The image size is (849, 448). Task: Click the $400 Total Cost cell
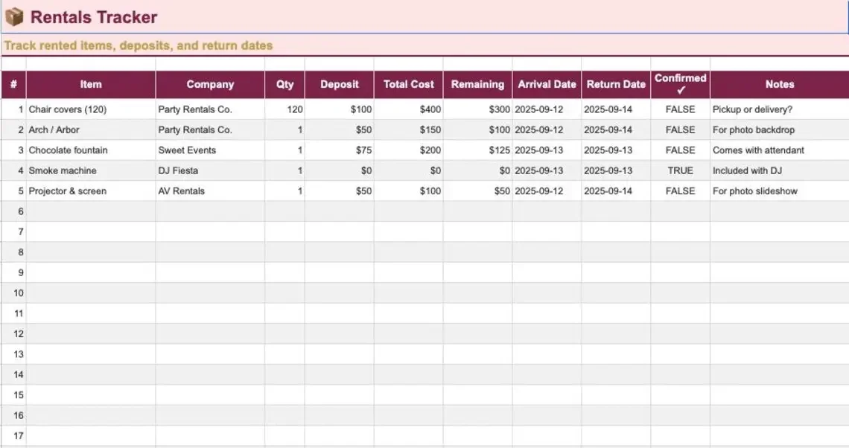(x=407, y=109)
